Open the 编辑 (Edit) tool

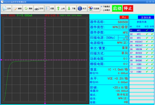[18, 8]
